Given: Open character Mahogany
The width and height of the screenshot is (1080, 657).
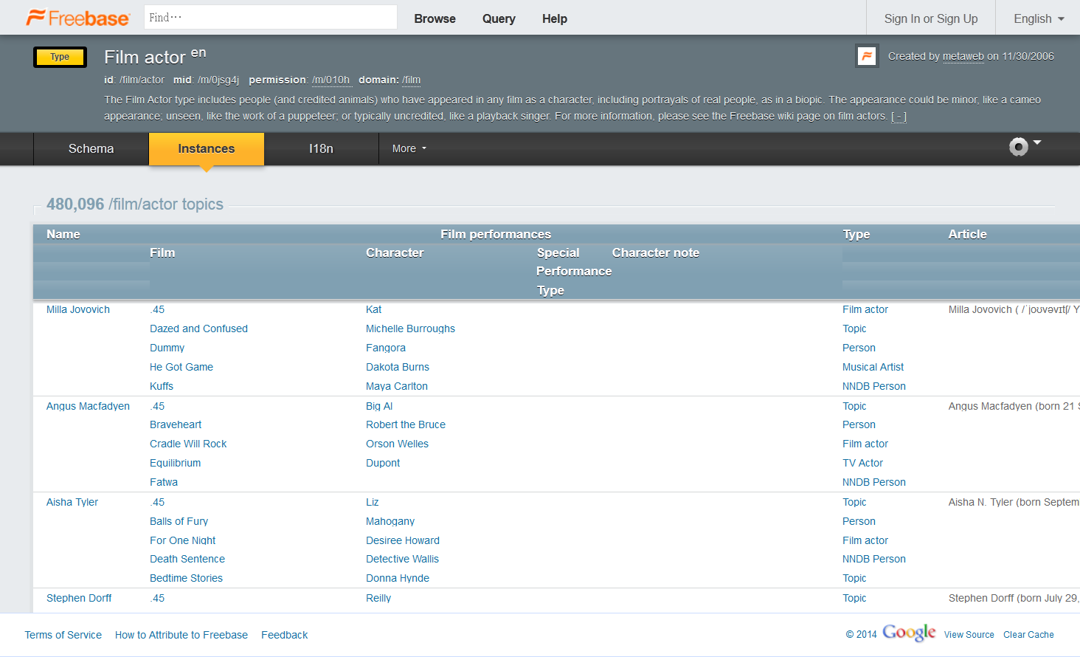Looking at the screenshot, I should pyautogui.click(x=390, y=521).
